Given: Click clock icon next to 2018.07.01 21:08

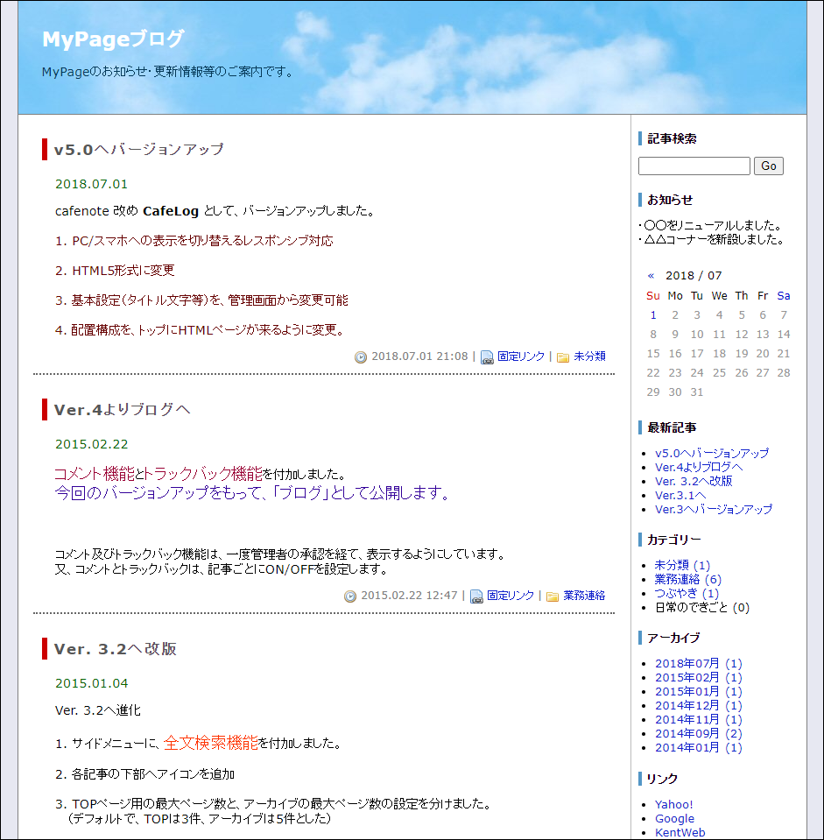Looking at the screenshot, I should point(361,357).
